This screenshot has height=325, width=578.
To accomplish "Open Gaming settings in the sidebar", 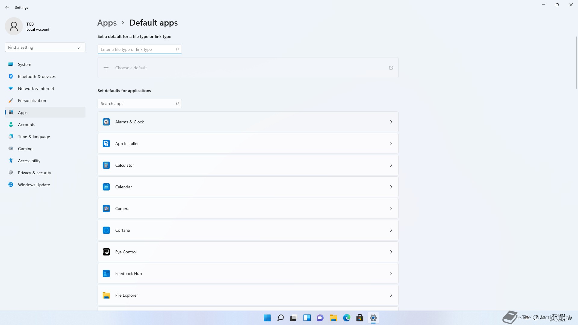I will (45, 149).
